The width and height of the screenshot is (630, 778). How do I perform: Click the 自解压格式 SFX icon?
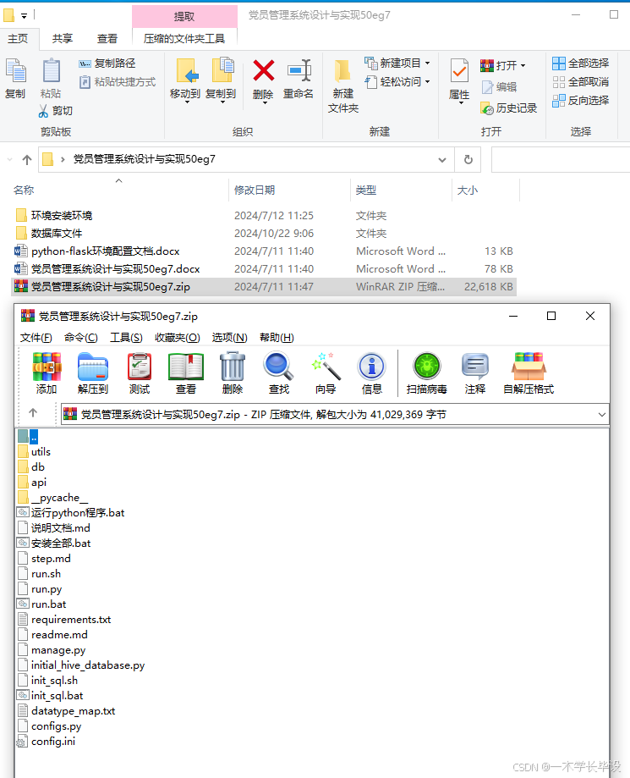[529, 367]
